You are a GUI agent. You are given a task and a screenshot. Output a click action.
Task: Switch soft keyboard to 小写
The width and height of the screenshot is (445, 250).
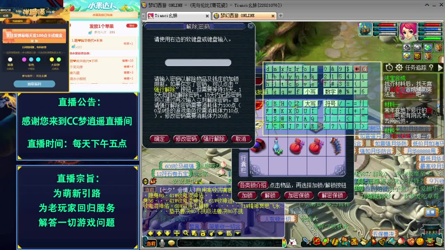pyautogui.click(x=310, y=92)
